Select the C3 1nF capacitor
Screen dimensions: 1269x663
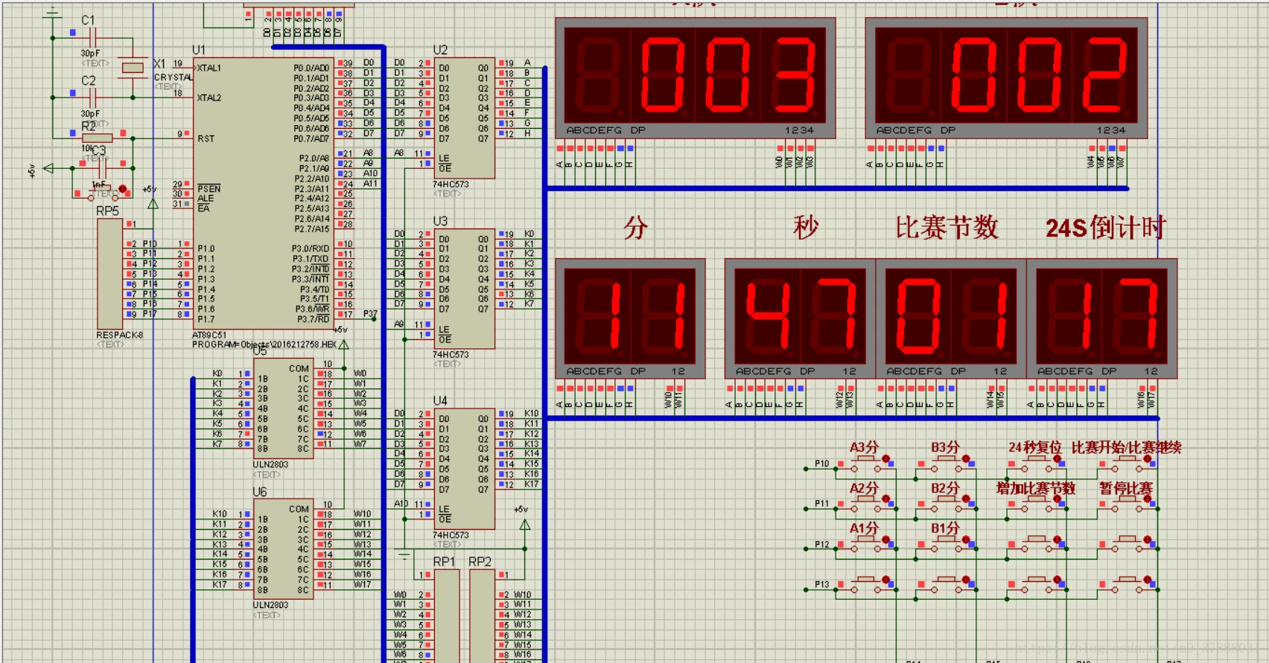tap(104, 169)
